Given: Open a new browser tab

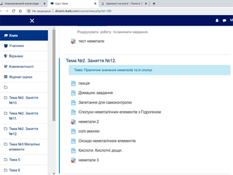Looking at the screenshot, I should point(154,4).
